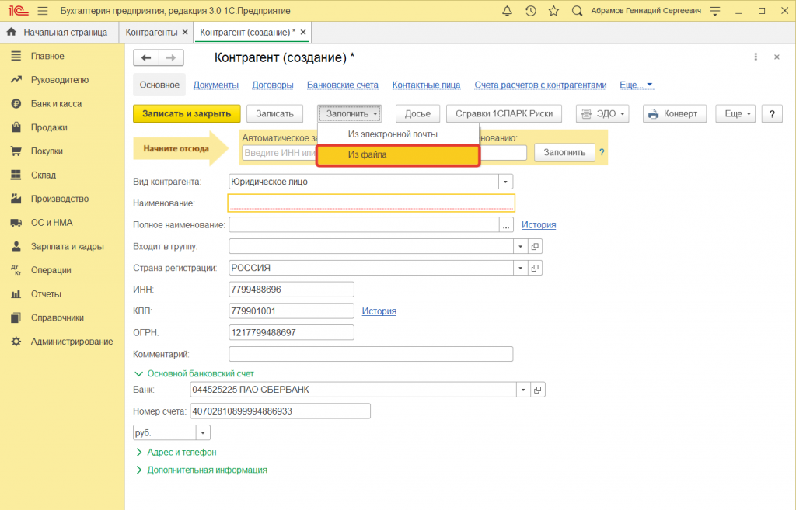The height and width of the screenshot is (510, 796).
Task: Click the back arrow navigation button
Action: 146,58
